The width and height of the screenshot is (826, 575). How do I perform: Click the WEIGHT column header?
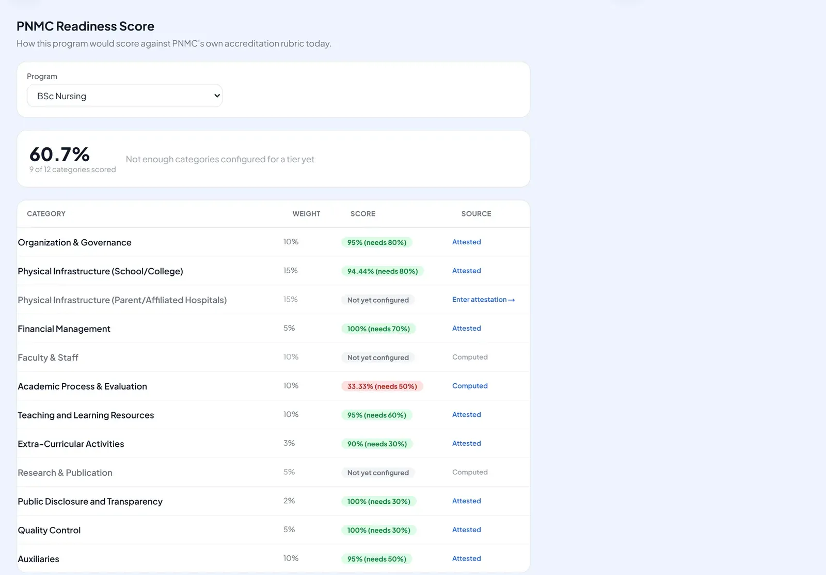(307, 213)
